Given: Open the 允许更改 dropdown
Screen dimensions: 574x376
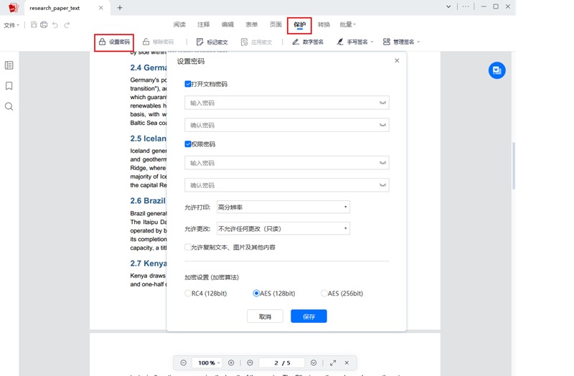Looking at the screenshot, I should click(283, 228).
